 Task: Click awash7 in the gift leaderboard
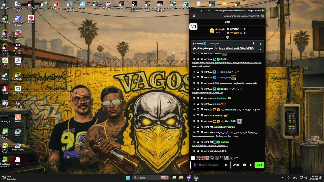pyautogui.click(x=235, y=29)
